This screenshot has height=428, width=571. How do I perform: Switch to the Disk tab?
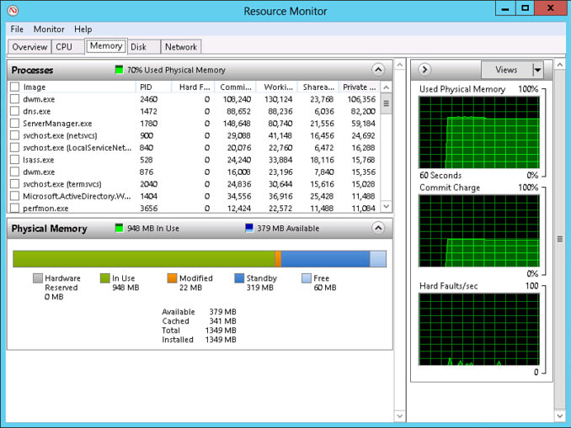(144, 47)
